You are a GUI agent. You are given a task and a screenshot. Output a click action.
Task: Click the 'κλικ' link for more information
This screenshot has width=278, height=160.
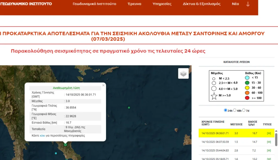click(42, 136)
